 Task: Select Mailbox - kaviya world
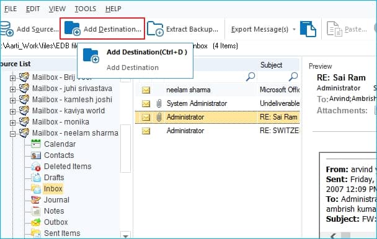(x=68, y=110)
